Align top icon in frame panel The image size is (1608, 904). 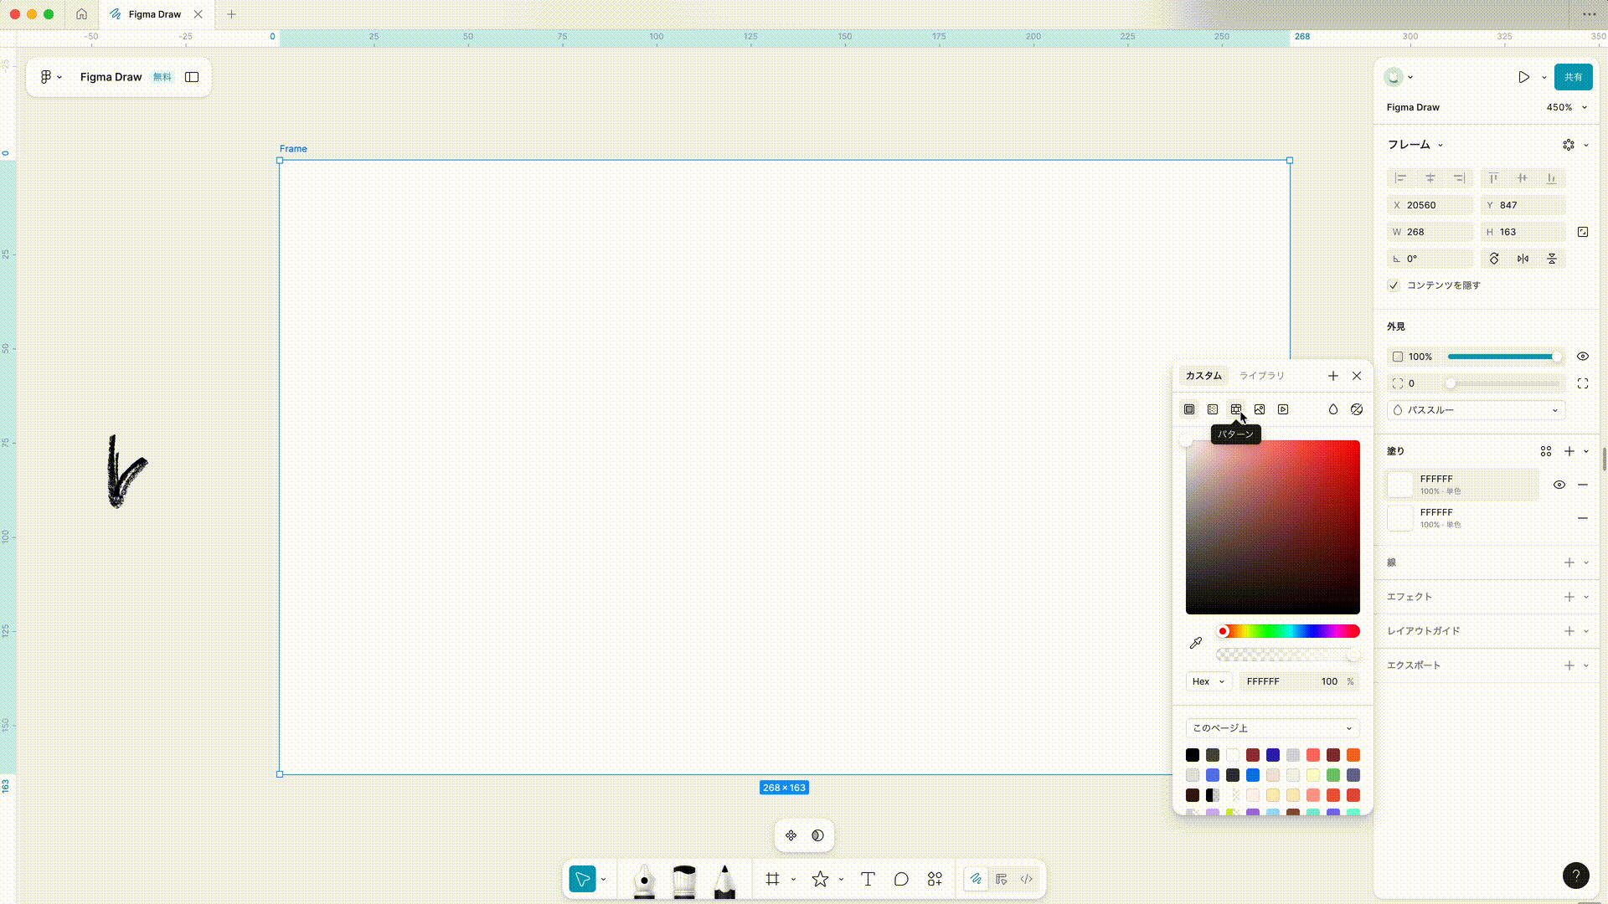pyautogui.click(x=1493, y=178)
